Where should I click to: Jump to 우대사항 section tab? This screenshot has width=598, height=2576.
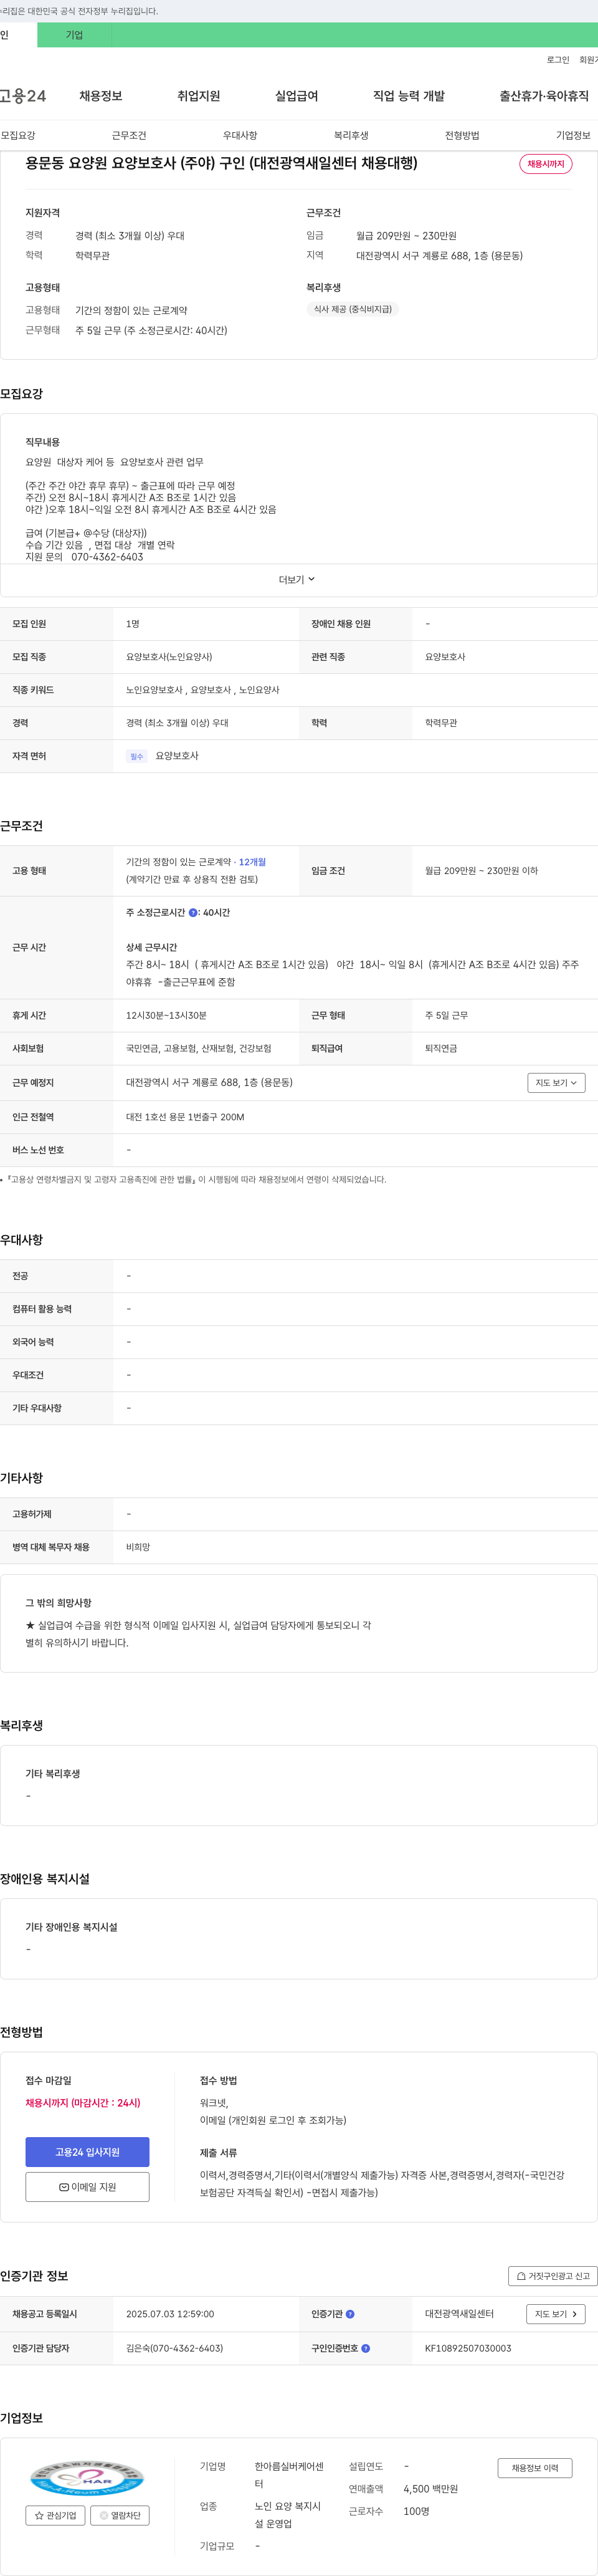click(240, 135)
